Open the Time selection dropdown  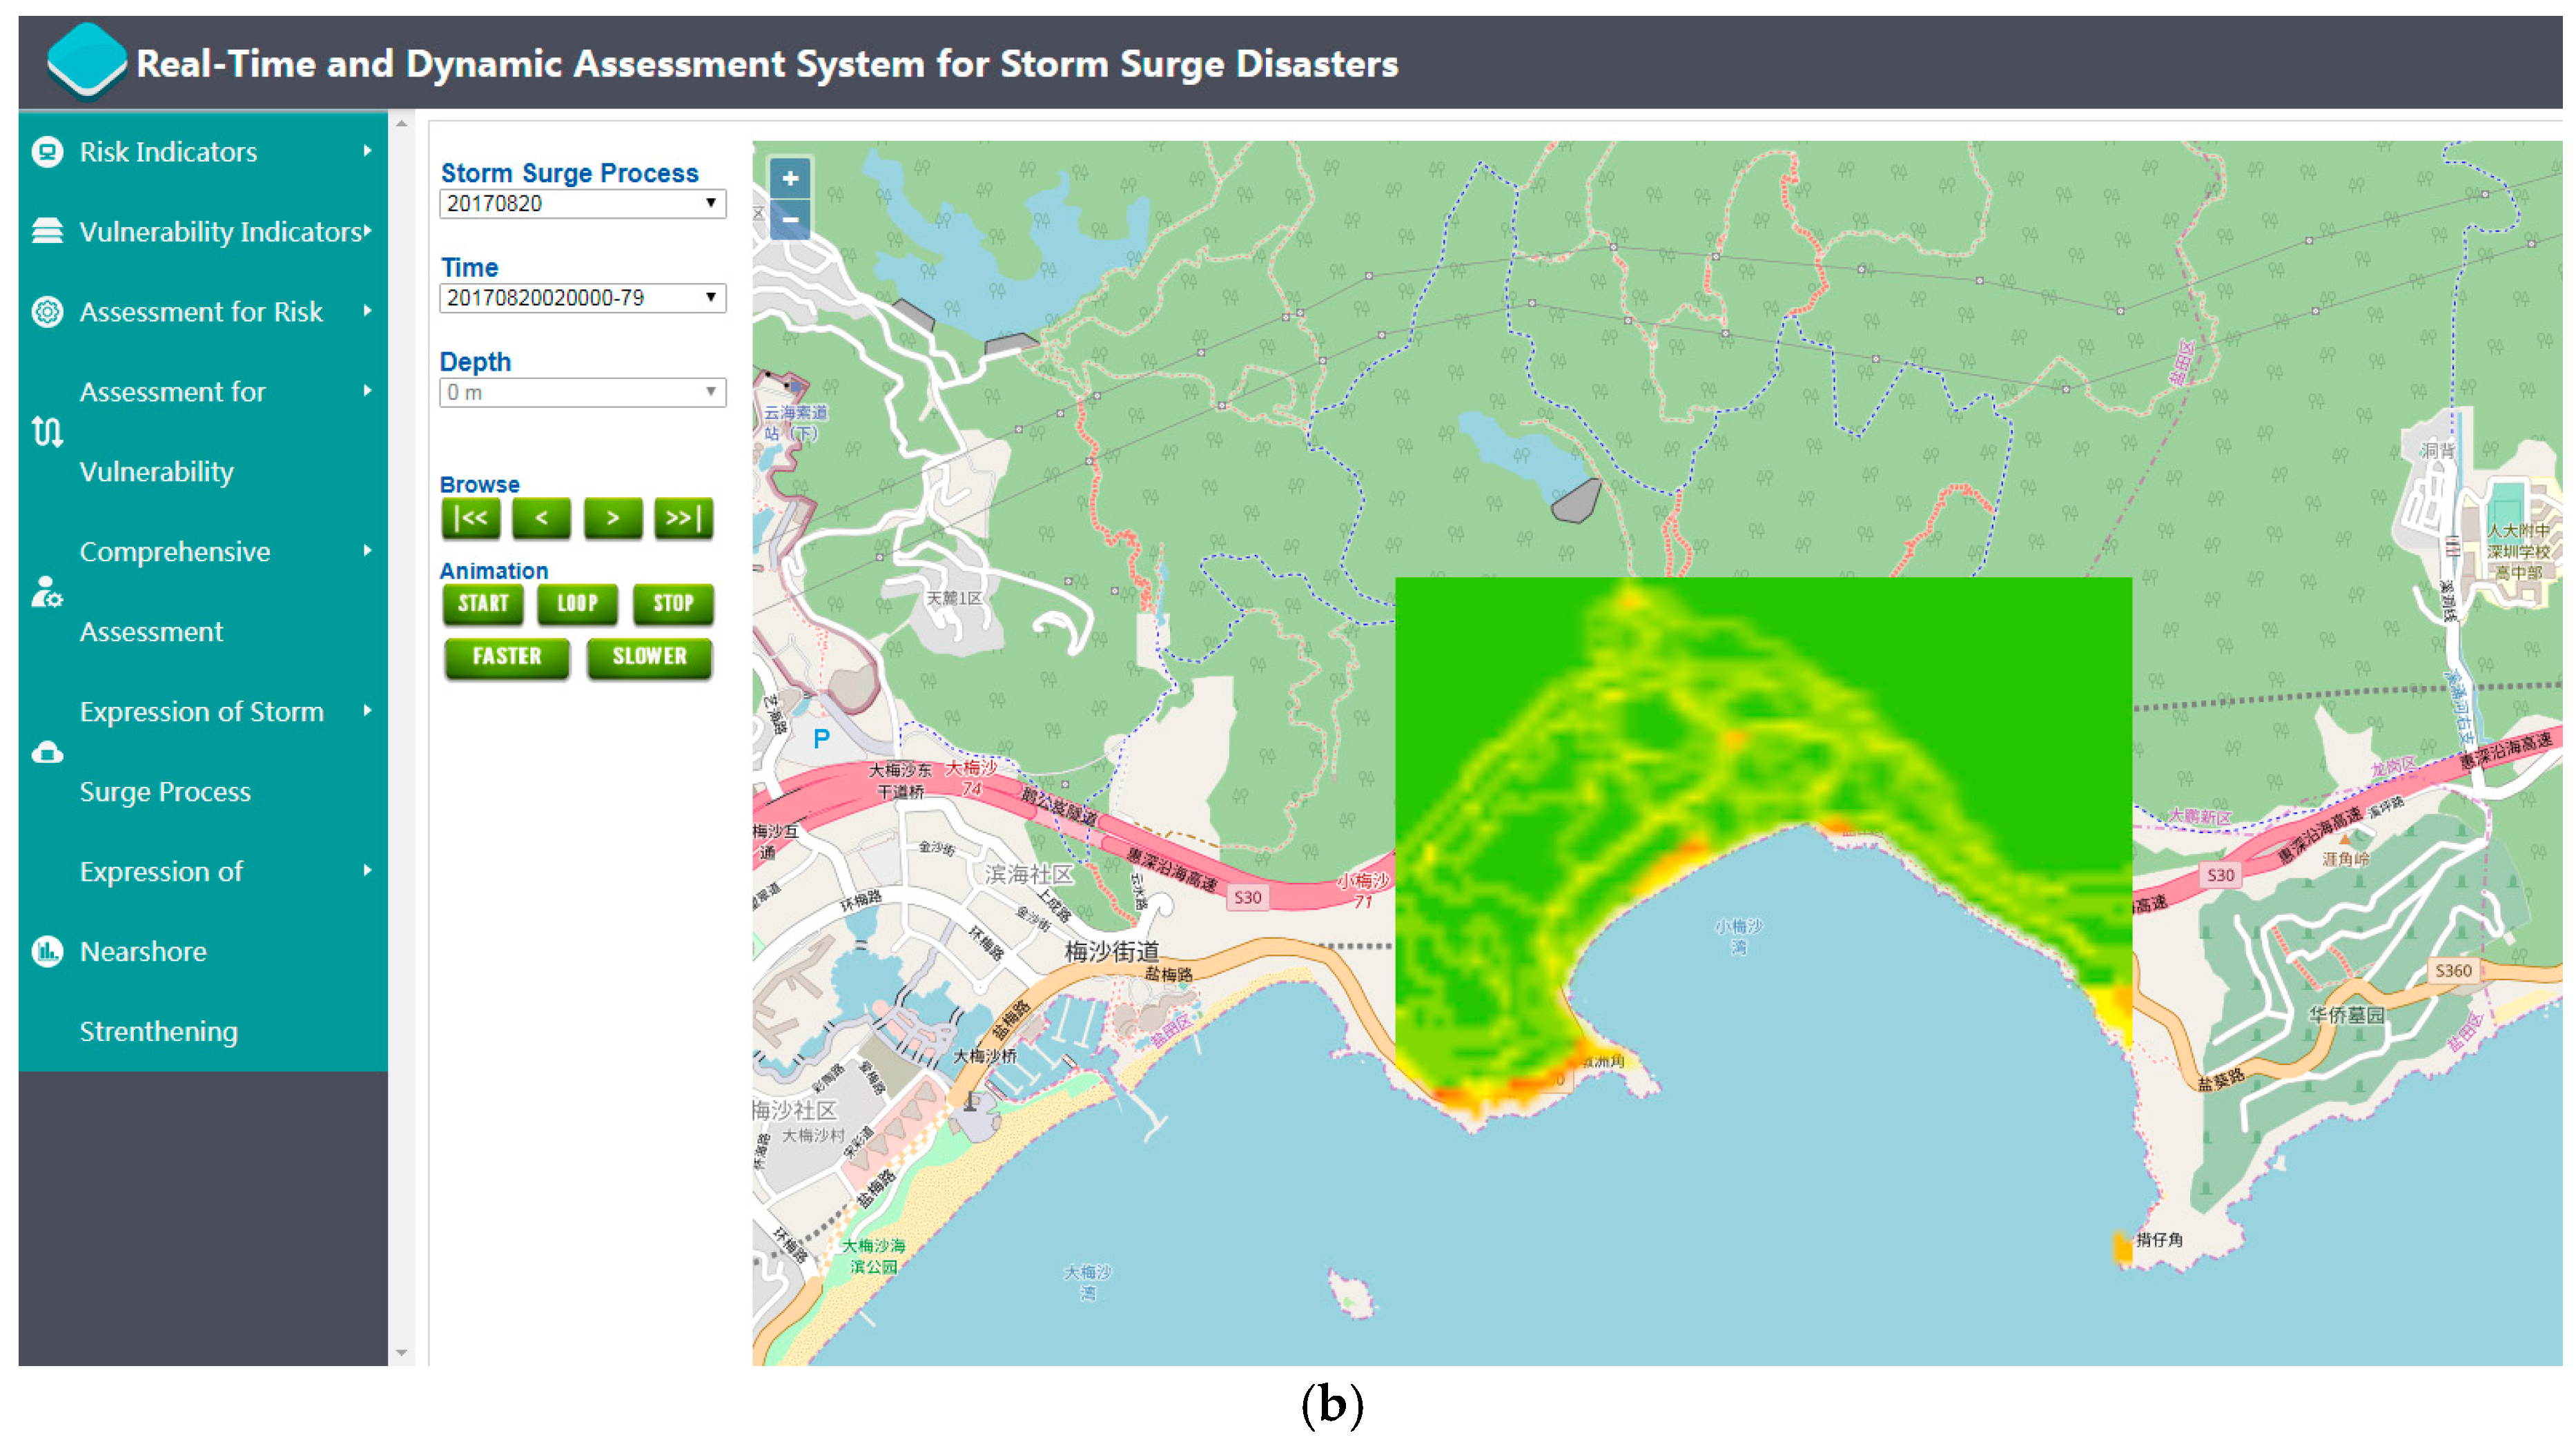point(582,298)
